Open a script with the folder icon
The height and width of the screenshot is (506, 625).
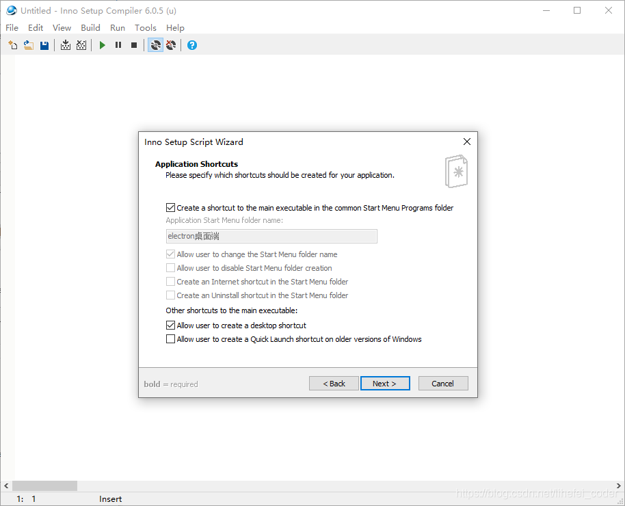point(28,45)
